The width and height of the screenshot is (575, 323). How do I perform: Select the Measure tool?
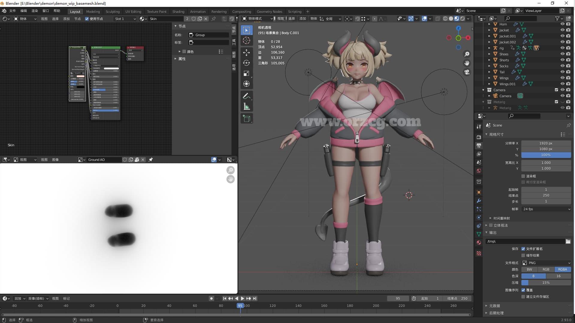coord(246,106)
